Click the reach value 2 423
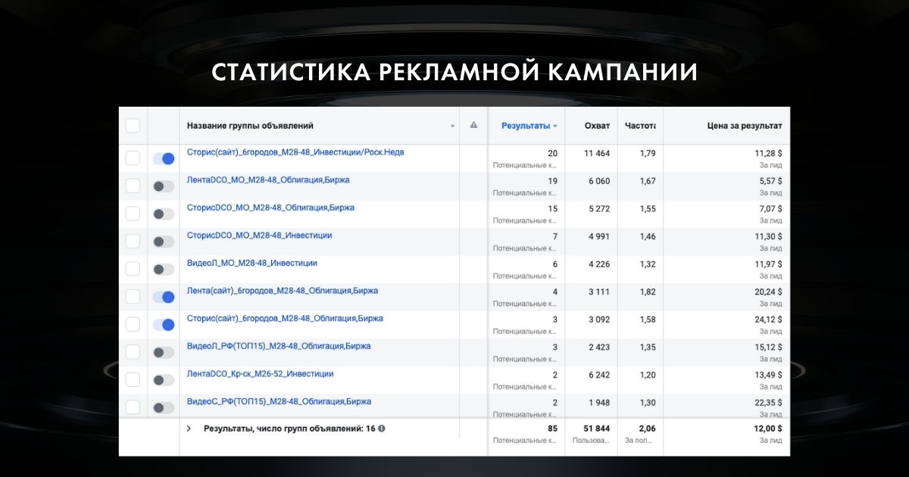This screenshot has height=477, width=909. click(x=599, y=347)
